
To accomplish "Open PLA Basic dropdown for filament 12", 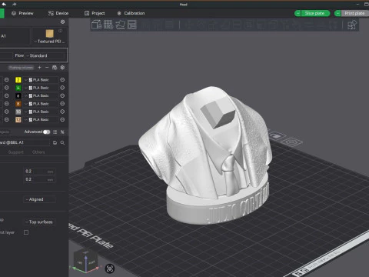I will tap(41, 119).
